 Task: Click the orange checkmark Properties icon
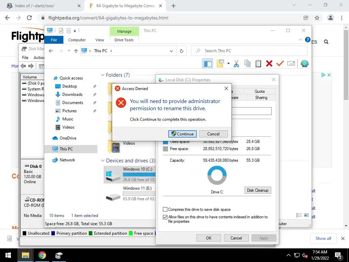pos(280,64)
